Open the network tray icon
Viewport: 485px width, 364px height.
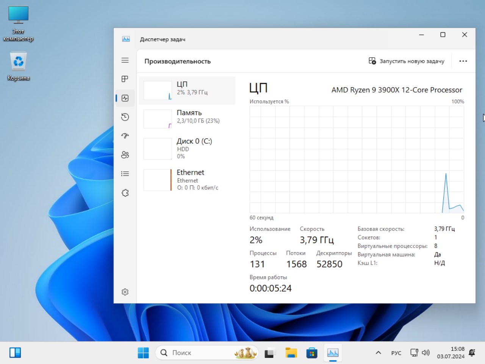tap(414, 353)
